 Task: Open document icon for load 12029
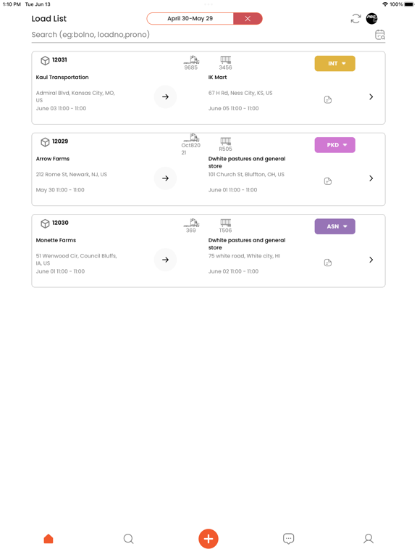(x=328, y=181)
